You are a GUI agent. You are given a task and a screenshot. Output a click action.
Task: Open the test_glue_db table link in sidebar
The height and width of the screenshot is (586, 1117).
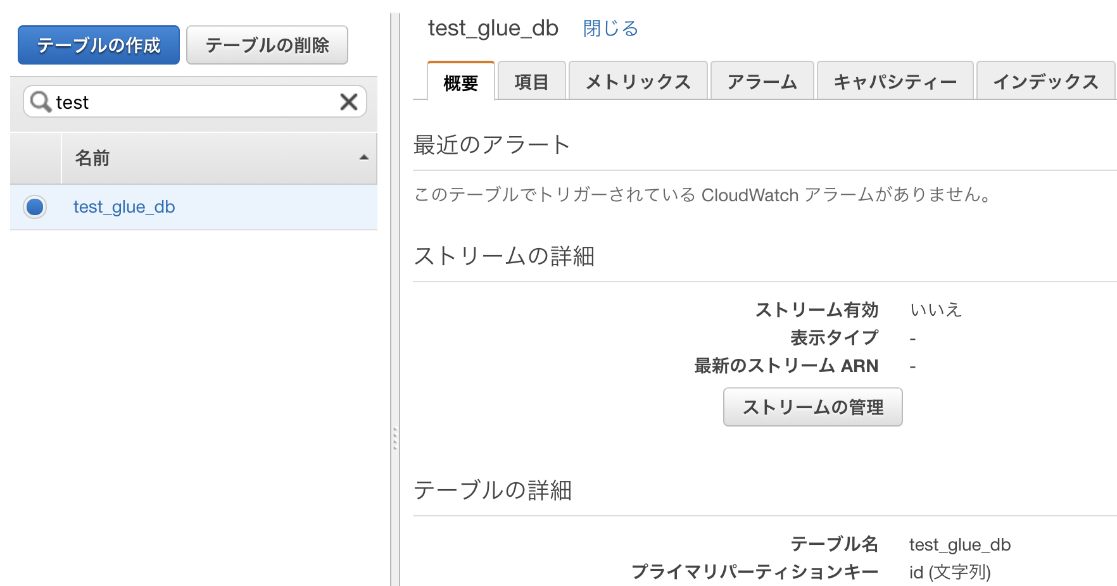tap(123, 207)
